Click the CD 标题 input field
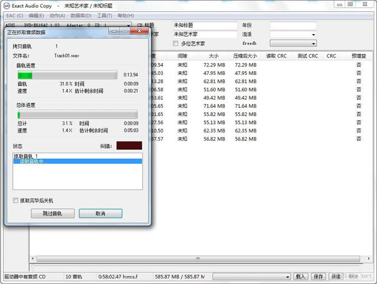 pos(204,26)
